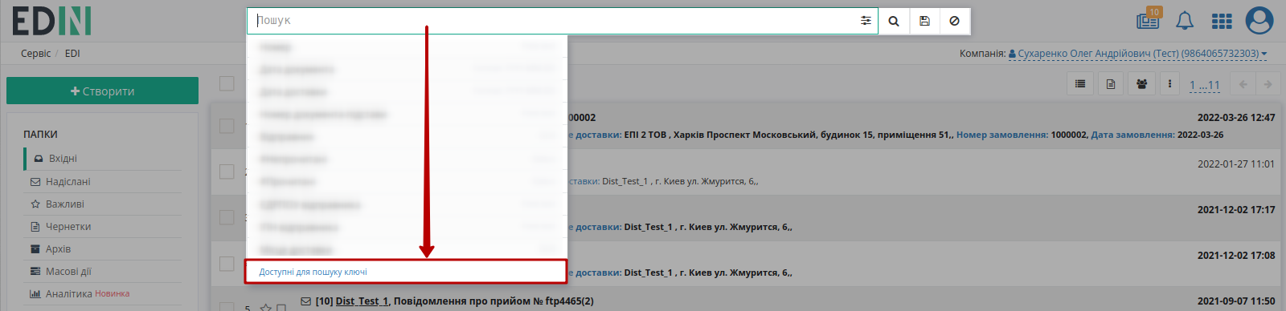Click the star icon beside Важливі
This screenshot has width=1286, height=311.
point(35,204)
